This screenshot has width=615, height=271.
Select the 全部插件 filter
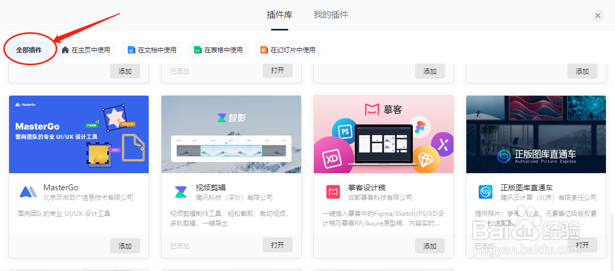click(29, 50)
